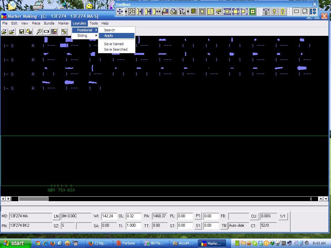Open the View menu
The image size is (331, 248).
pos(25,23)
